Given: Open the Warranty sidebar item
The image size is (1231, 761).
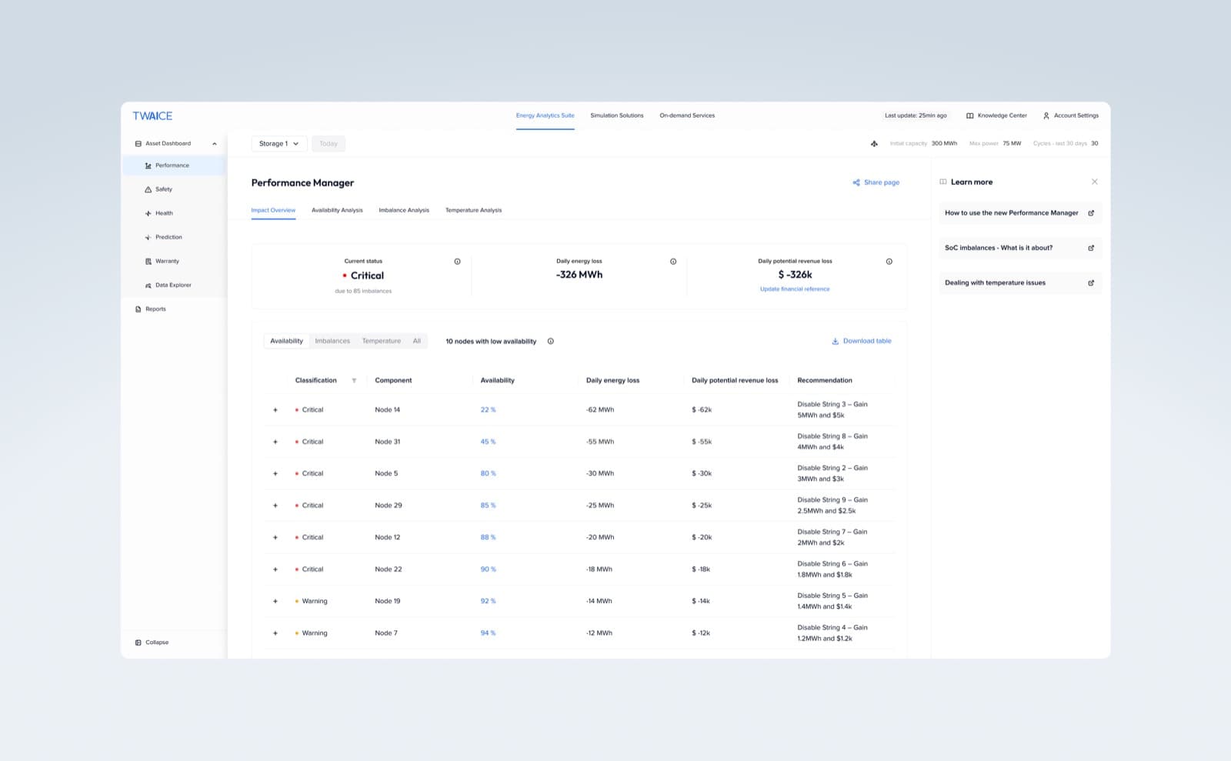Looking at the screenshot, I should 167,261.
